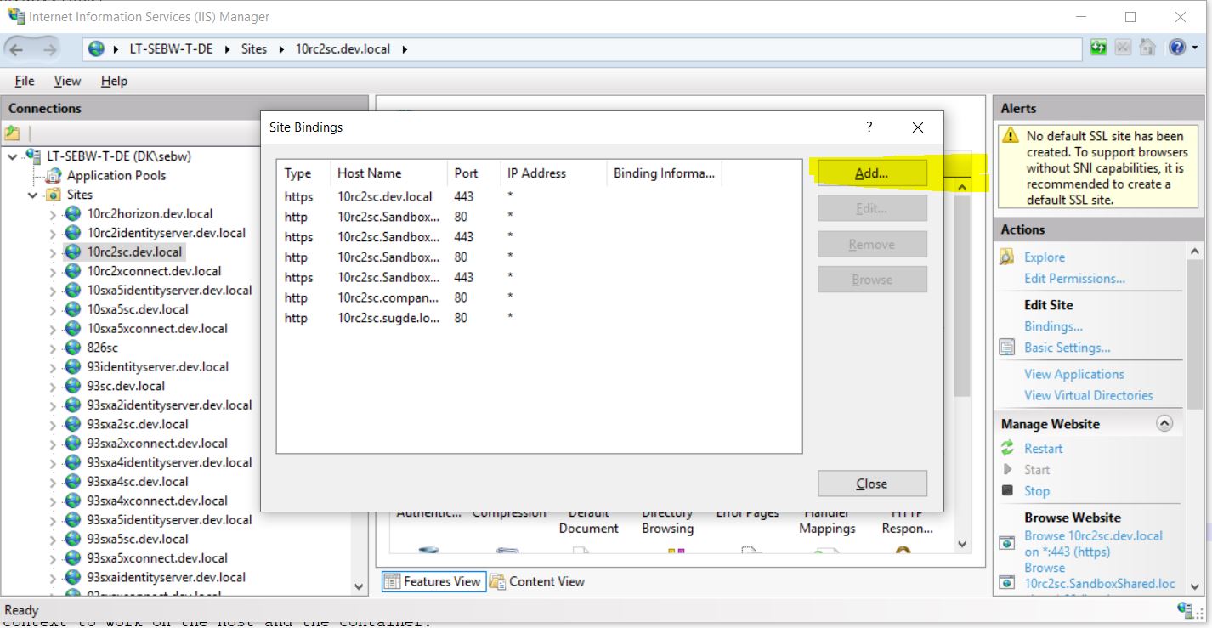Viewport: 1212px width, 628px height.
Task: Click the View Virtual Directories link
Action: pos(1089,395)
